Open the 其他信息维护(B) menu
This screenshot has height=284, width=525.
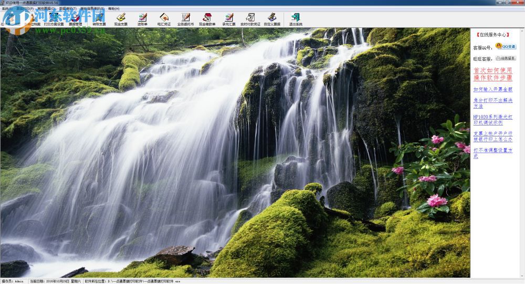92,8
